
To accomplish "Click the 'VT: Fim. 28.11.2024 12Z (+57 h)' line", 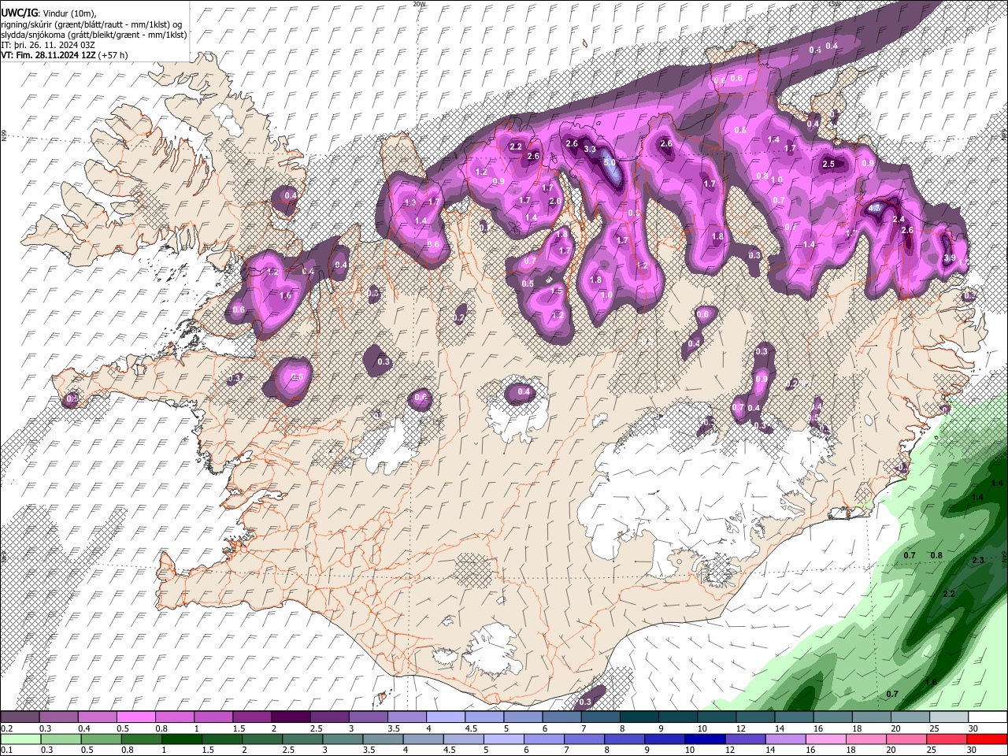I will coord(64,55).
